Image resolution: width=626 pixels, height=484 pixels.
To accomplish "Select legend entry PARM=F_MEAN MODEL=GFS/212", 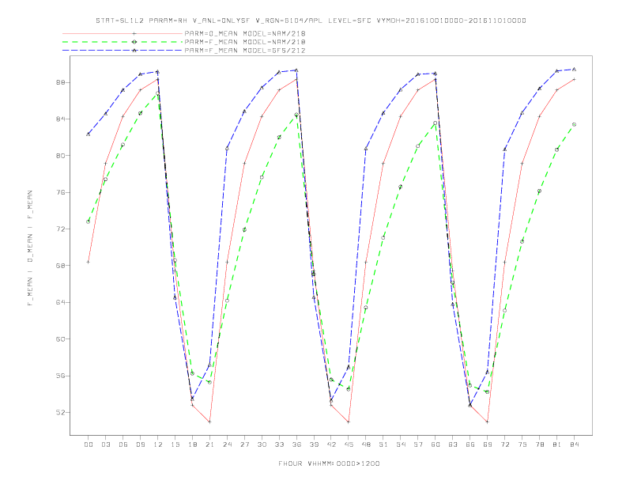I will pos(245,51).
